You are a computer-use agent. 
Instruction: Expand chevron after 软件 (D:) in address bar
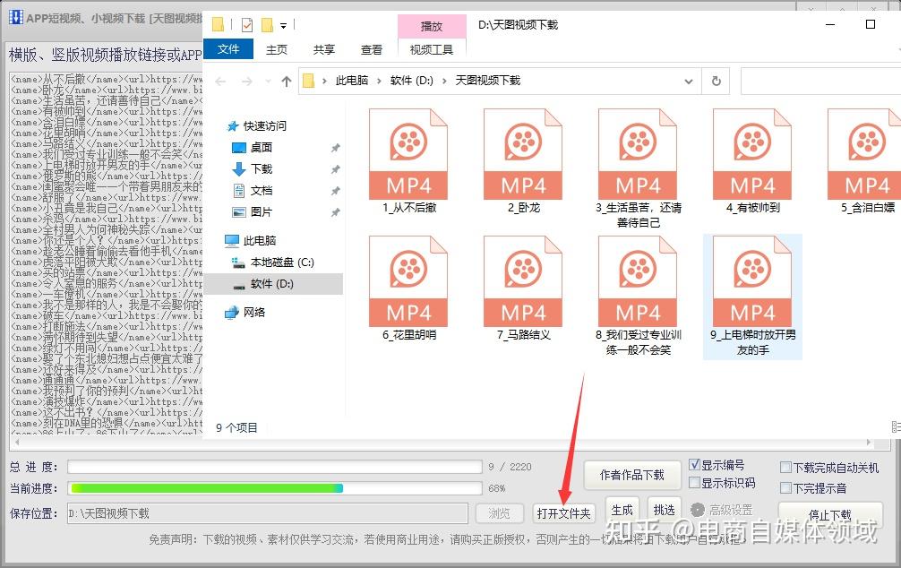[444, 81]
